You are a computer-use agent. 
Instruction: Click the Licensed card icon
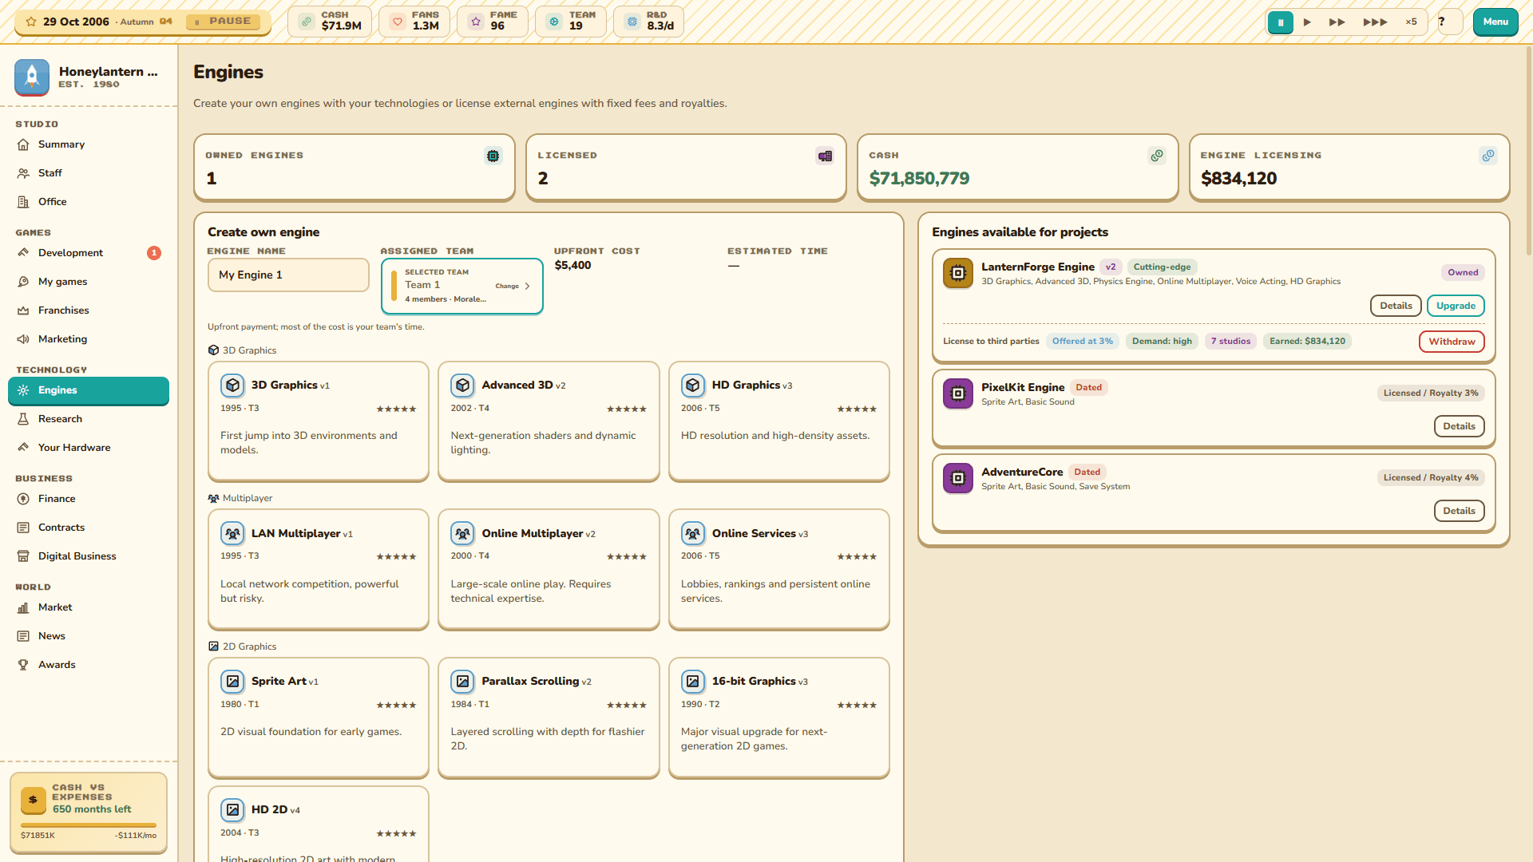click(x=825, y=156)
